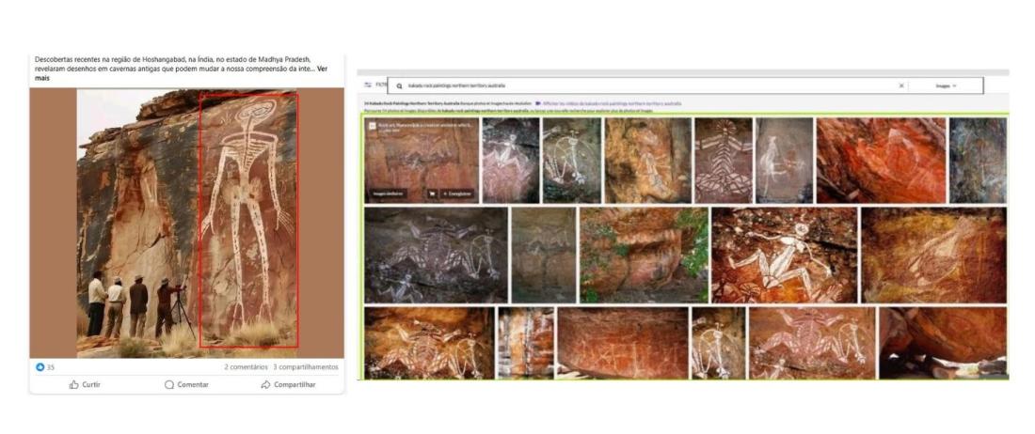Clear the search query with the X icon
The width and height of the screenshot is (1035, 434).
(x=901, y=85)
